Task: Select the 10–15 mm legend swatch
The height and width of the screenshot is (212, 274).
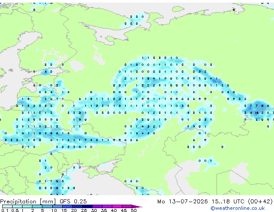Action: [x=57, y=206]
